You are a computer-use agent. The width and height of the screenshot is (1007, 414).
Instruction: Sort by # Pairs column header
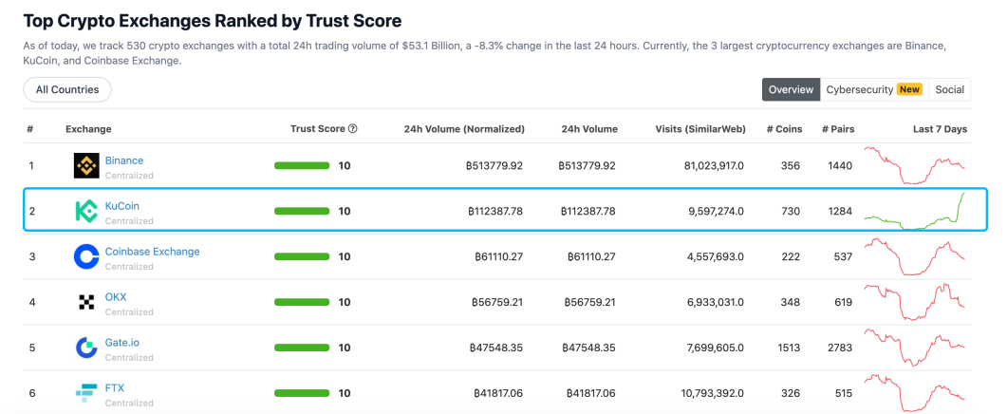coord(838,128)
